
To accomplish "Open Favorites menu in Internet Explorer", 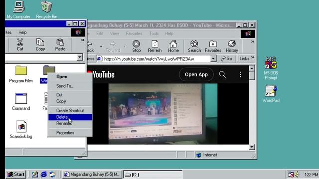I will (134, 33).
